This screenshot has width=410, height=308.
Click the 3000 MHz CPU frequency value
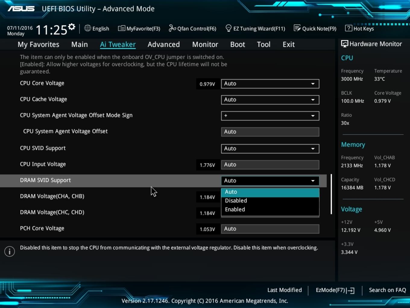point(352,79)
